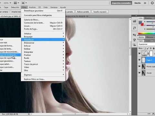This screenshot has height=116, width=155.
Task: Open the clone source panel icon
Action: pyautogui.click(x=134, y=40)
